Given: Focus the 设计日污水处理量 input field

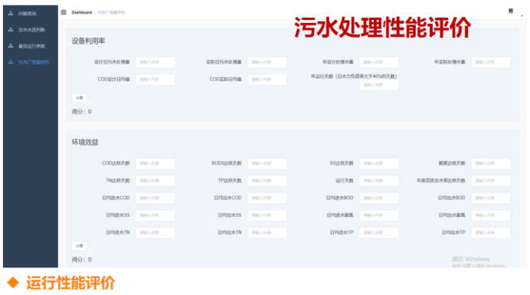Looking at the screenshot, I should click(x=155, y=62).
